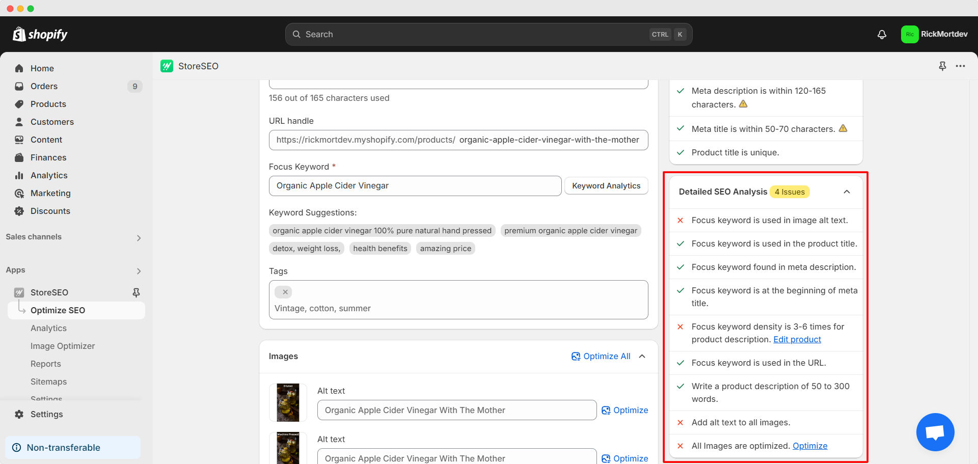The height and width of the screenshot is (464, 978).
Task: Select the 'premium organic apple cider vinegar' suggestion
Action: (x=570, y=231)
